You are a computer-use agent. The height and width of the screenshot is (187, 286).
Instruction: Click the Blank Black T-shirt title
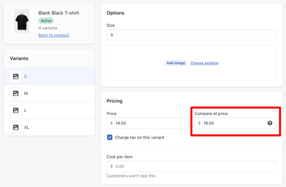(59, 13)
